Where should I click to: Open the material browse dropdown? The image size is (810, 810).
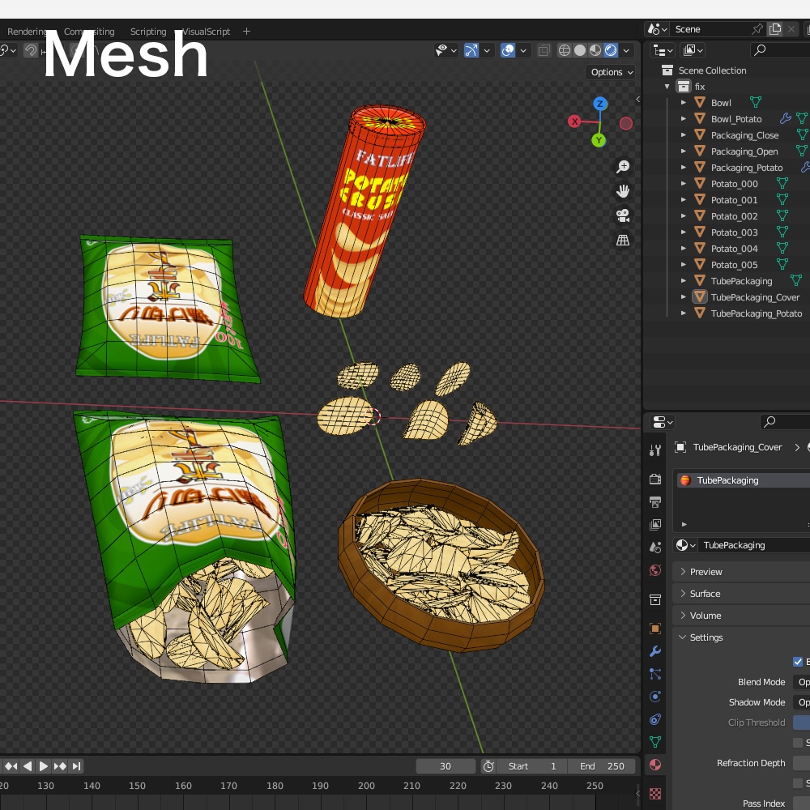[685, 545]
